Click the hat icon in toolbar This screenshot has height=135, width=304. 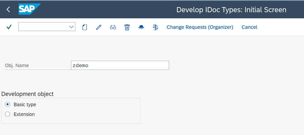click(x=141, y=27)
